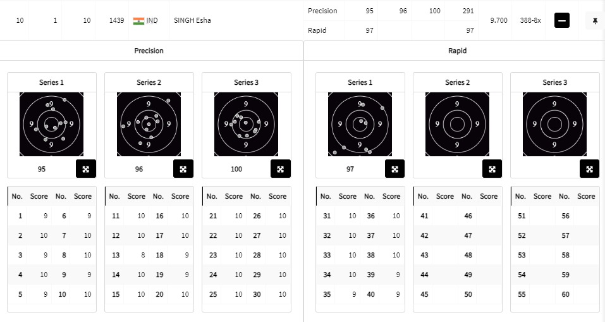
Task: Expand Rapid Series 3 target to fullscreen
Action: pos(589,169)
